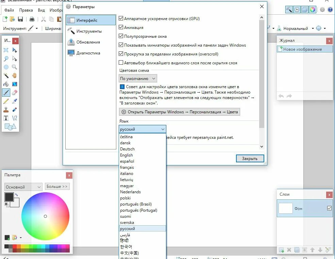
Task: Toggle the Tools window icon in top right
Action: (289, 10)
